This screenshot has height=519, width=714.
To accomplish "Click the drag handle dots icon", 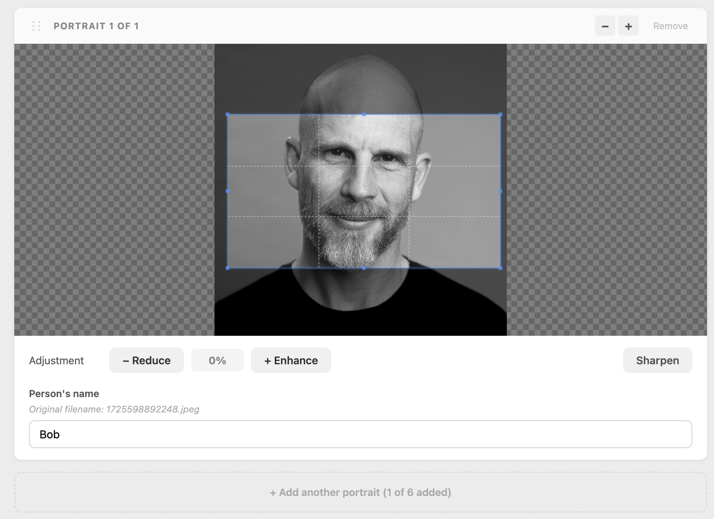I will pyautogui.click(x=36, y=26).
